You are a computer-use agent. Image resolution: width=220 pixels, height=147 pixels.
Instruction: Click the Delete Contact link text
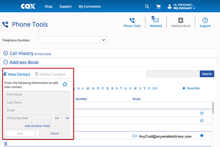pyautogui.click(x=52, y=74)
